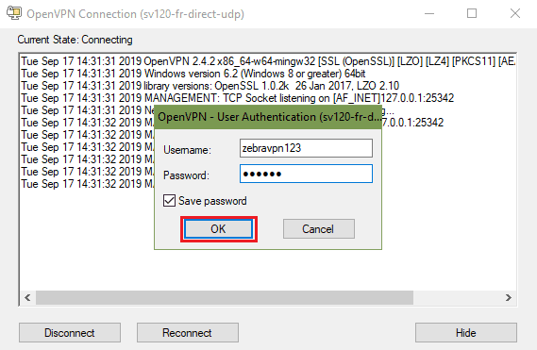Focus the masked Password field
537x350 pixels.
306,174
